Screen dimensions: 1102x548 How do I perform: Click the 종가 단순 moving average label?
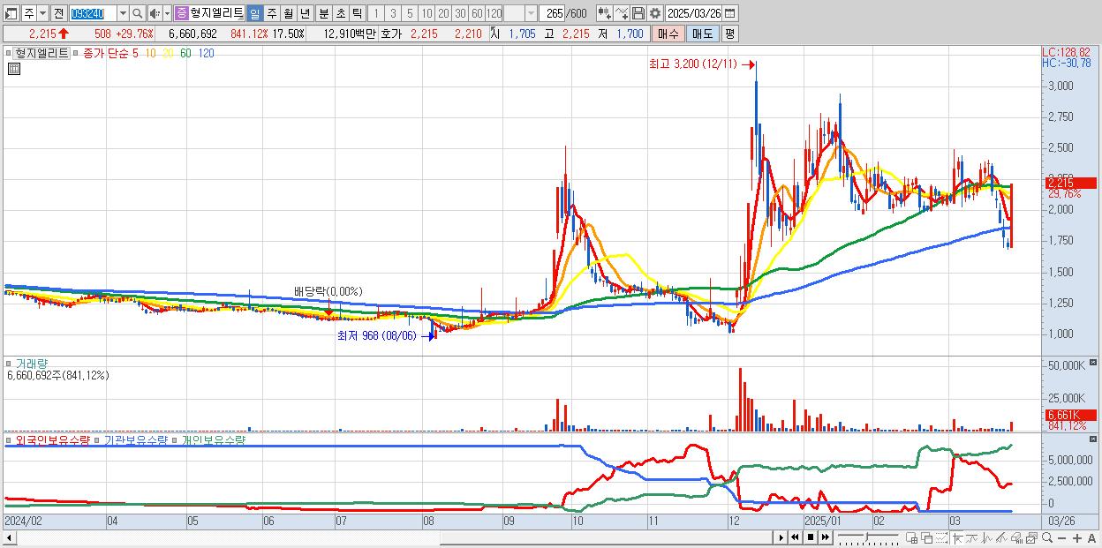click(106, 53)
